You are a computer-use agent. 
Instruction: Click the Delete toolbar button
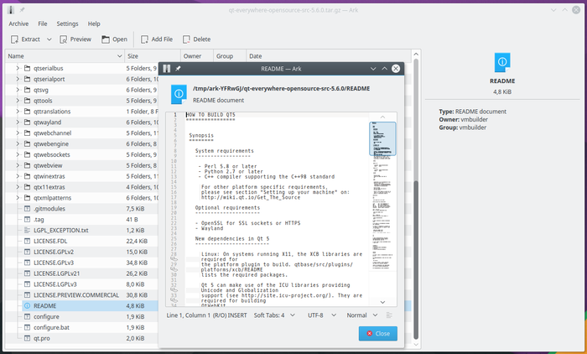click(195, 39)
